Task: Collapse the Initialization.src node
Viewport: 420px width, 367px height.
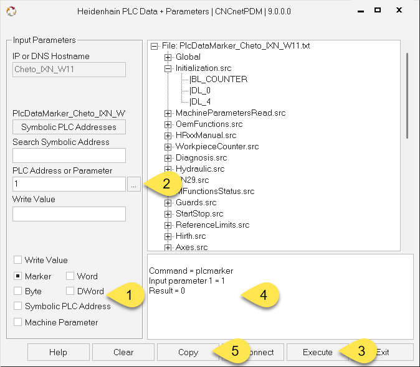Action: coord(168,68)
